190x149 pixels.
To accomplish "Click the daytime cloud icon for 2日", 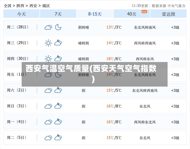I will tap(48, 90).
